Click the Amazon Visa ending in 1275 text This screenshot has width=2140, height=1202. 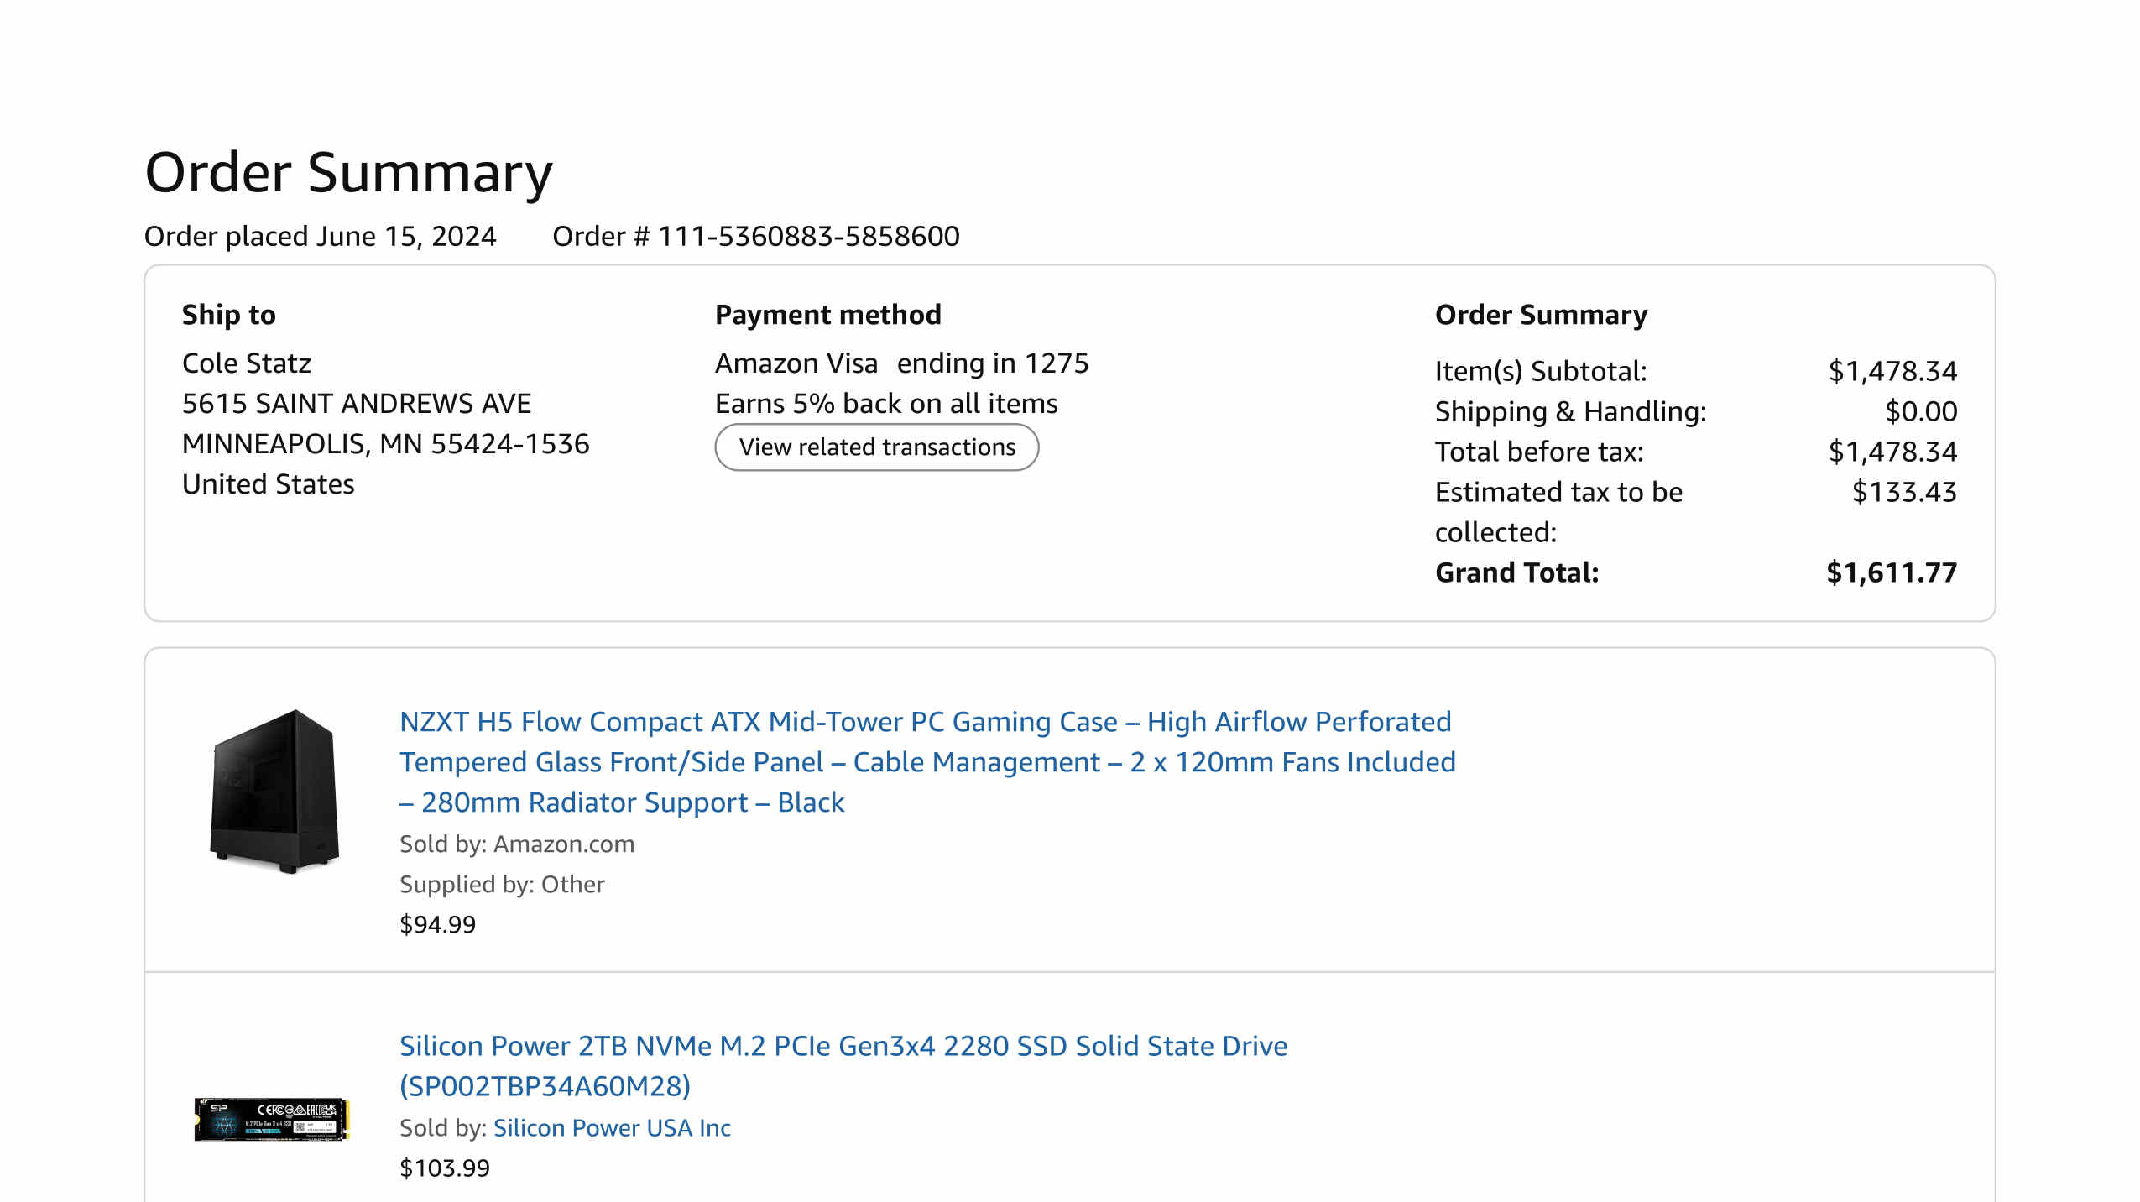pyautogui.click(x=901, y=363)
